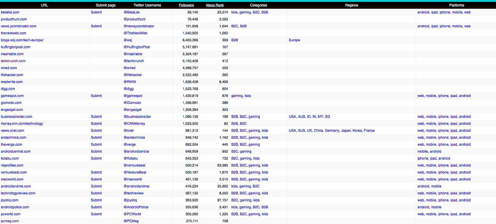This screenshot has width=496, height=224.
Task: Click the Twitter Username column header
Action: (x=147, y=5)
